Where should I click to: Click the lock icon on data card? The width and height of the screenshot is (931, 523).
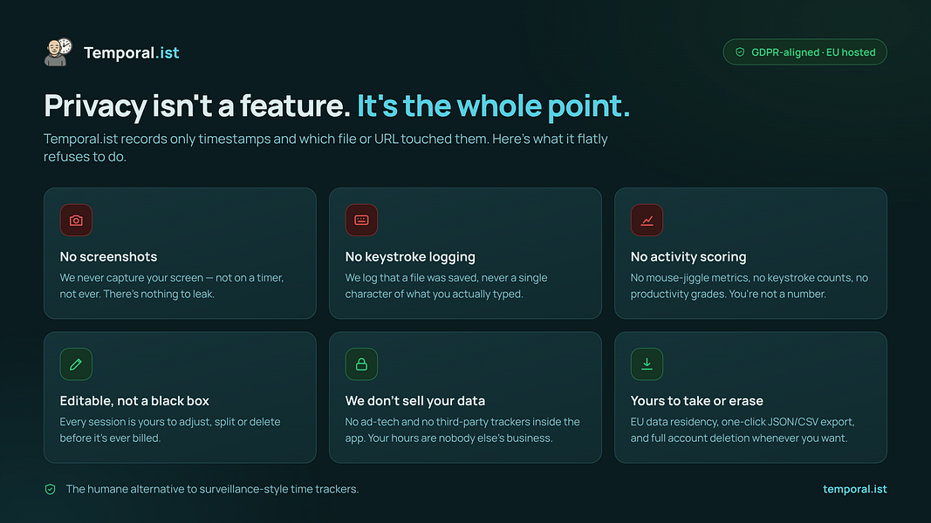[361, 364]
